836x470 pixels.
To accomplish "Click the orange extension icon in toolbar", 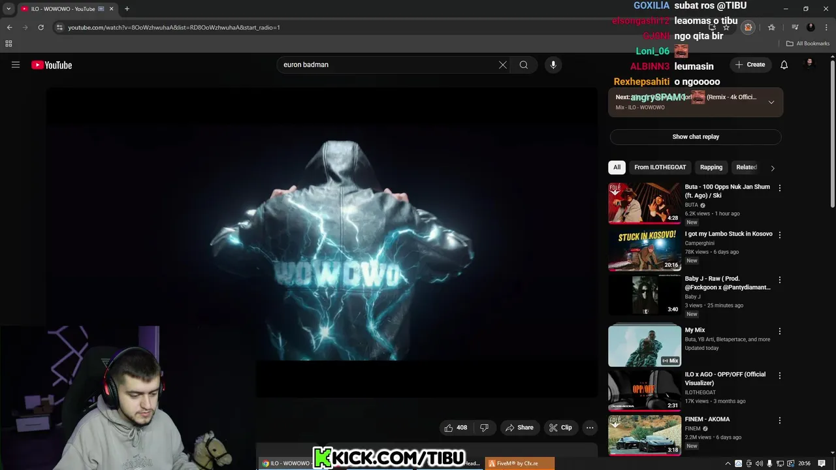I will [x=748, y=27].
